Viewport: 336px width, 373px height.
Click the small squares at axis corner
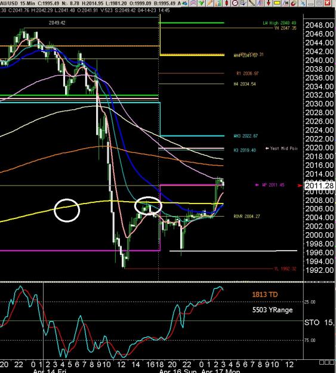pos(326,362)
